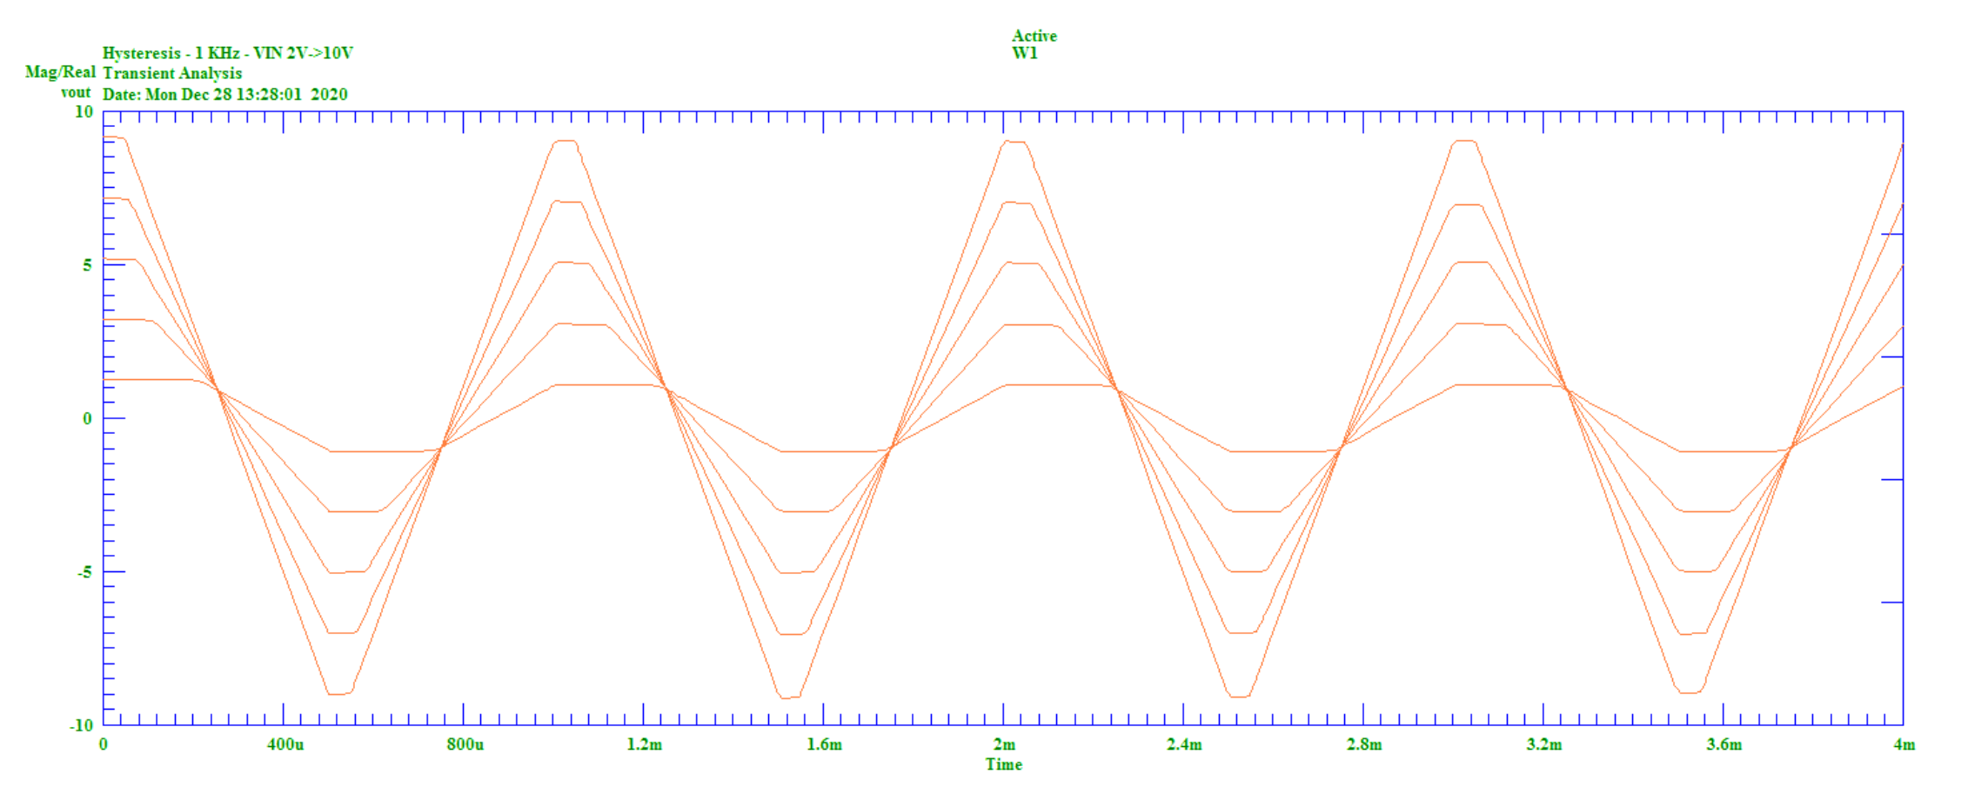
Task: Select the 'Mag/Real' axis mode label
Action: 60,72
